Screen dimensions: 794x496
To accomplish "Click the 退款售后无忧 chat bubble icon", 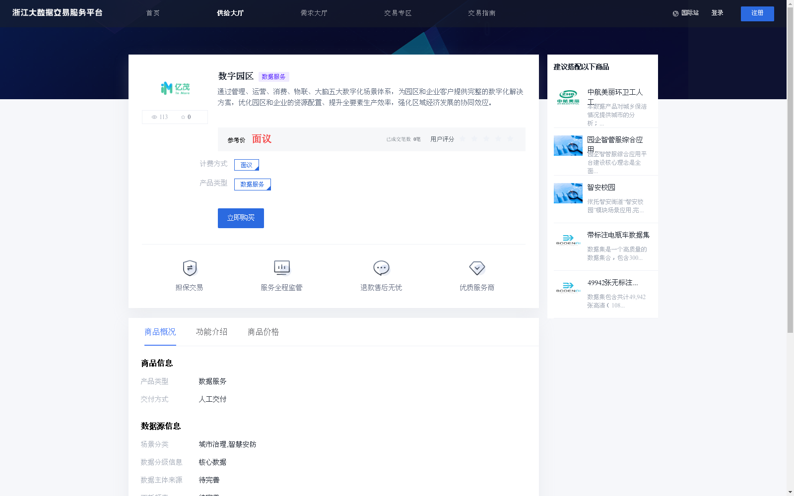I will coord(381,268).
